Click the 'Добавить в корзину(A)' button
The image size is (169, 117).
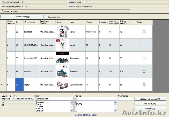point(150,99)
